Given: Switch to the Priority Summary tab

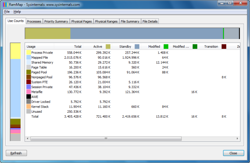Looking at the screenshot, I should 56,21.
